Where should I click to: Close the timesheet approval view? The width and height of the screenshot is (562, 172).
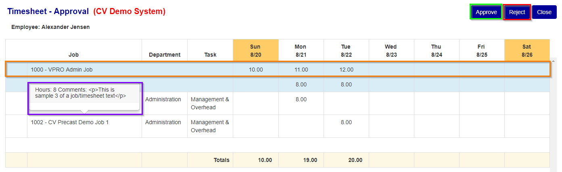pyautogui.click(x=544, y=12)
